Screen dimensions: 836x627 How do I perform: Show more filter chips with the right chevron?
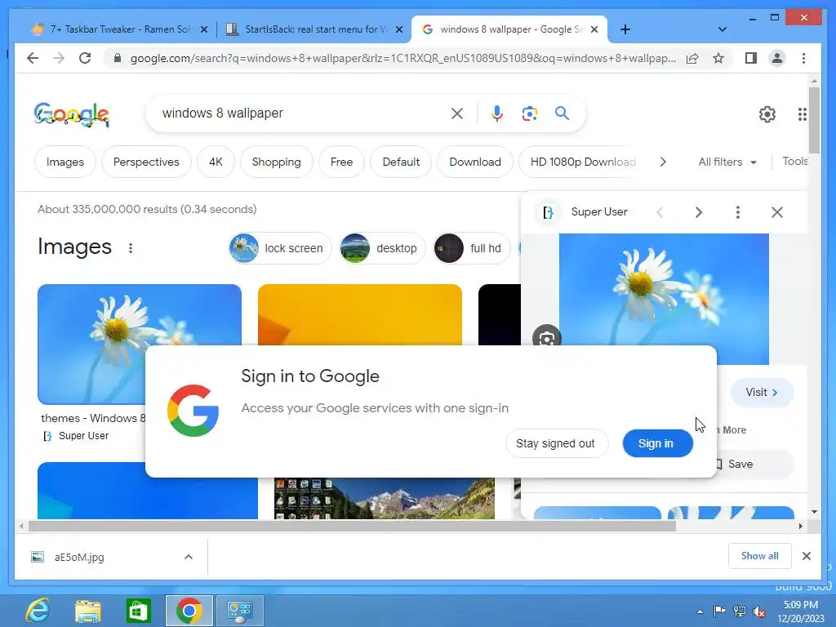[x=663, y=162]
